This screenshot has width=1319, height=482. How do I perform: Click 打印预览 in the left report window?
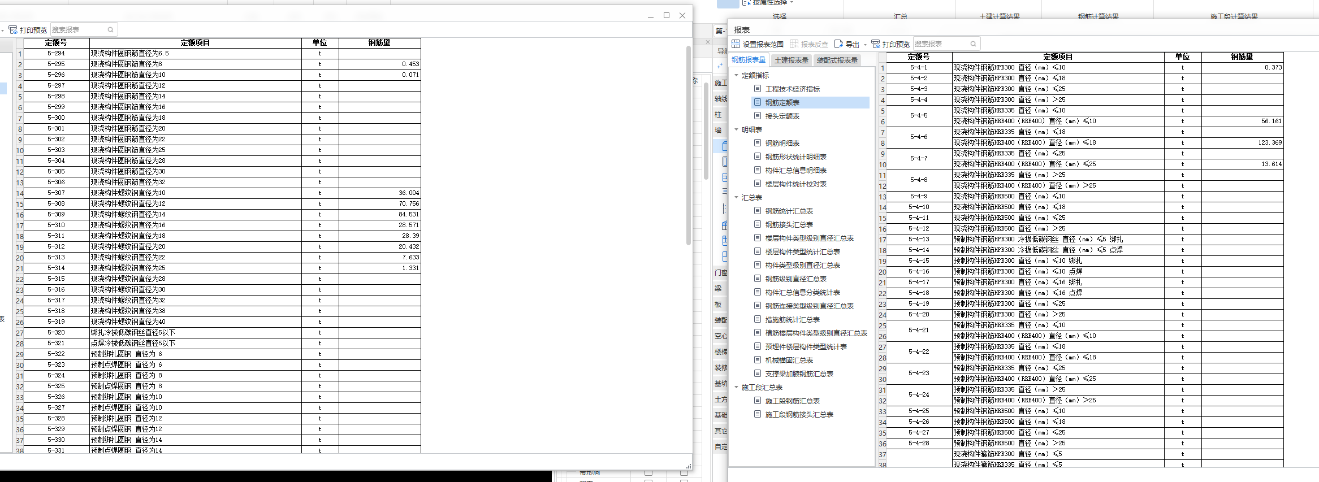click(28, 30)
